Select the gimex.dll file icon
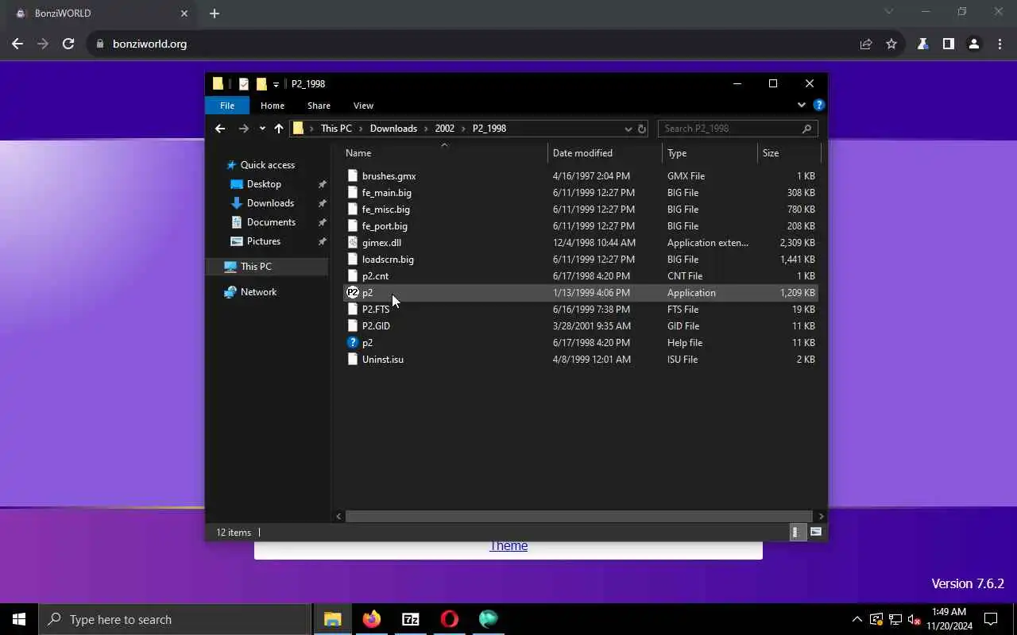 (x=353, y=243)
